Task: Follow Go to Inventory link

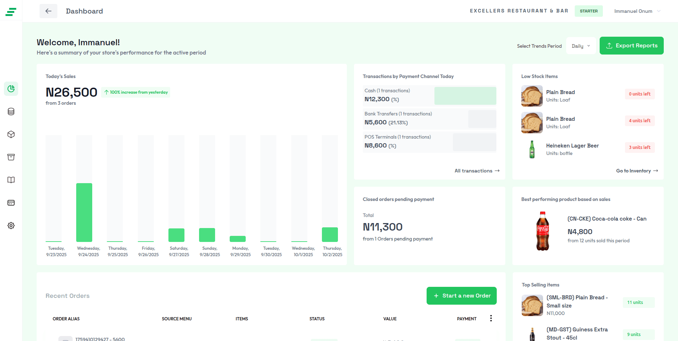Action: tap(637, 171)
